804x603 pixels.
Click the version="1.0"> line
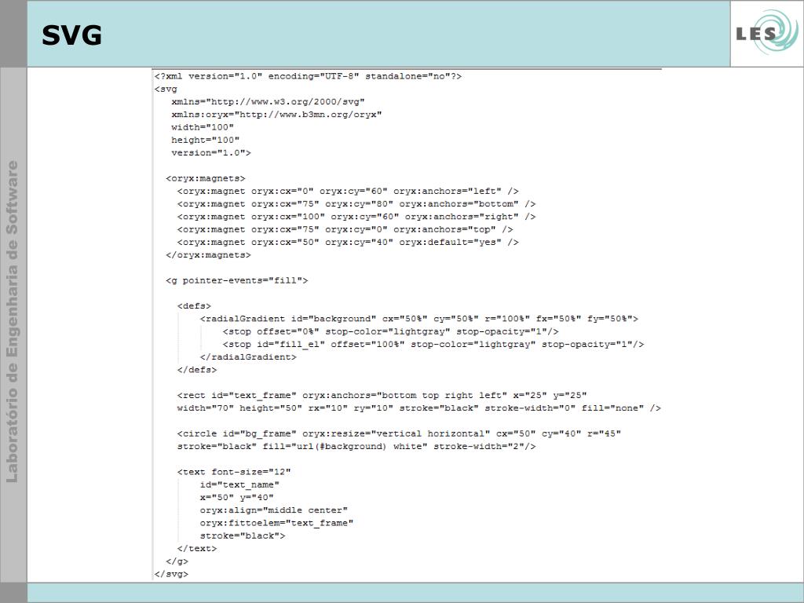210,153
